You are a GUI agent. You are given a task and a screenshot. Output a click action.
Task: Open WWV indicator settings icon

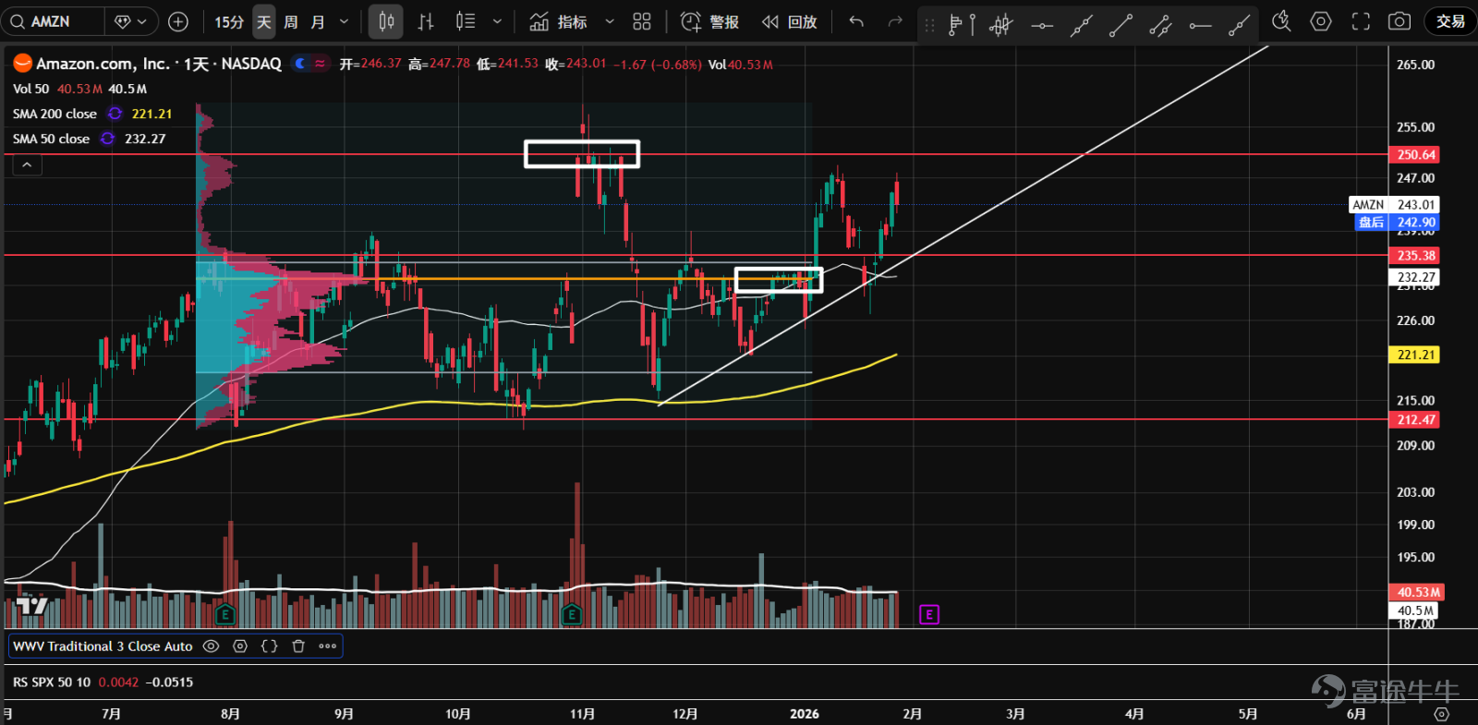click(240, 646)
